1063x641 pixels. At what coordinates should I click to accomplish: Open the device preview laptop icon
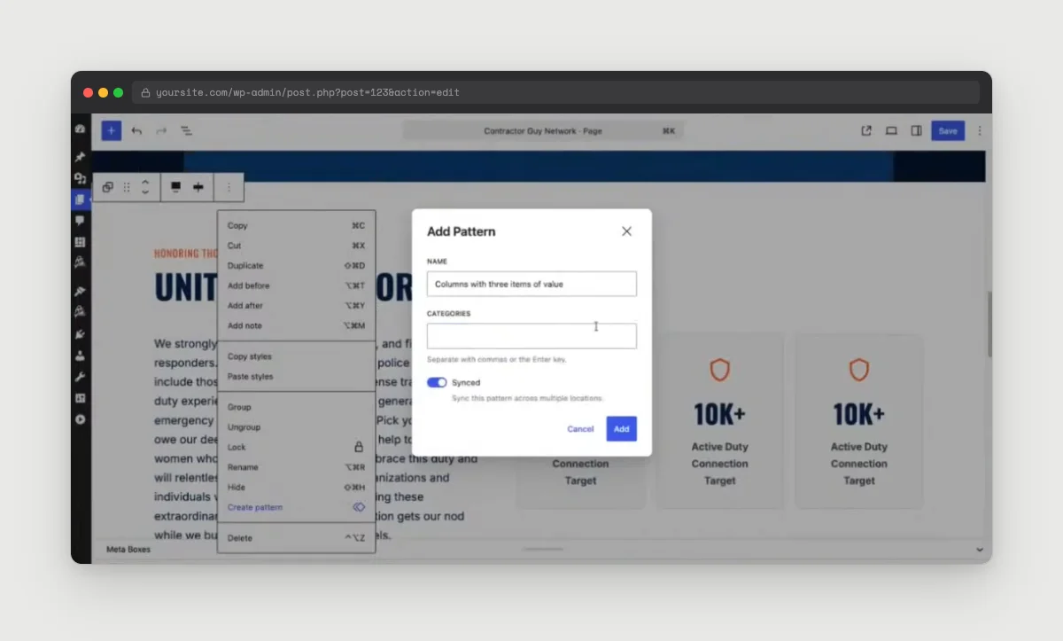[x=891, y=130]
